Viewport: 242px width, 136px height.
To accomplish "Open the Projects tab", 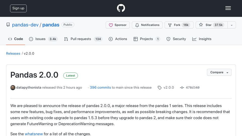I will [x=147, y=39].
